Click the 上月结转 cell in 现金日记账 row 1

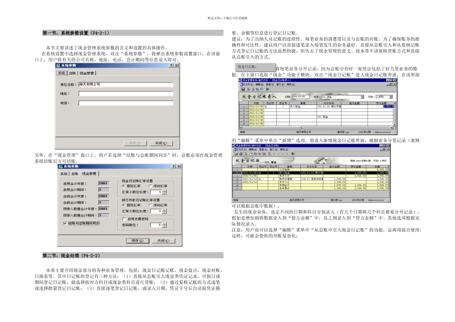click(290, 170)
